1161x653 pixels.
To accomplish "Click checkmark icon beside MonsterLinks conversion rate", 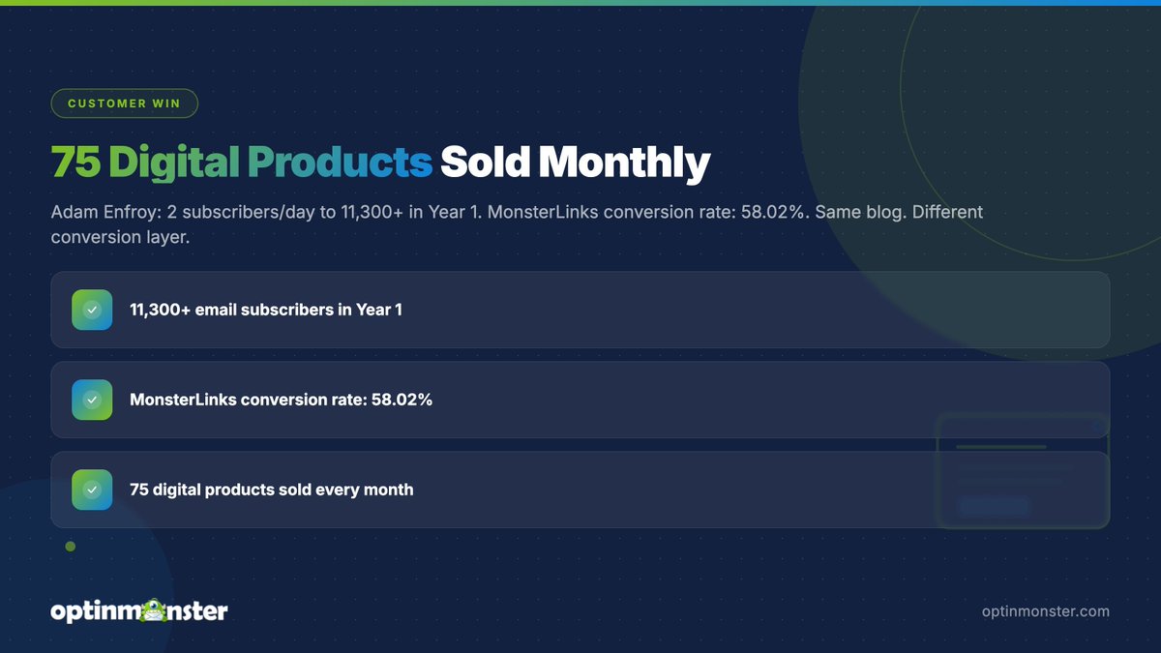I will tap(92, 400).
